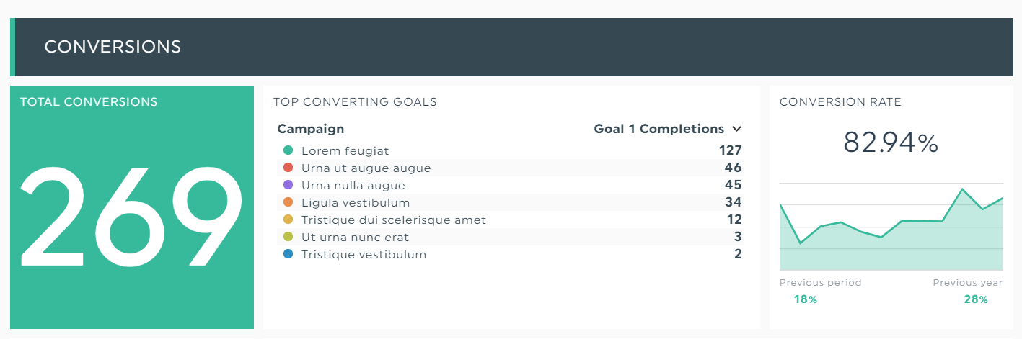Click the blue dot beside Tristique vestibulum

288,254
